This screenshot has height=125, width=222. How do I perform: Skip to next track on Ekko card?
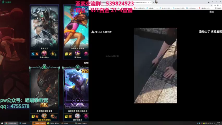pos(82,101)
